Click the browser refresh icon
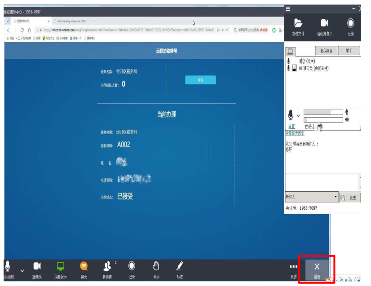This screenshot has width=371, height=286. click(x=22, y=30)
